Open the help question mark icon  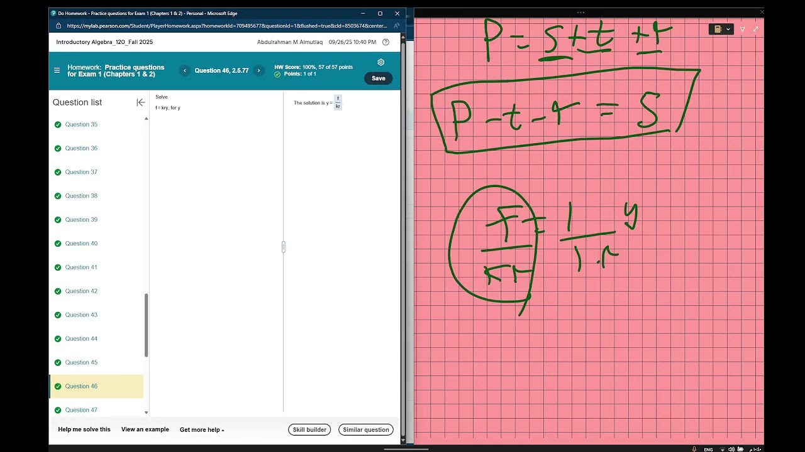[x=386, y=42]
